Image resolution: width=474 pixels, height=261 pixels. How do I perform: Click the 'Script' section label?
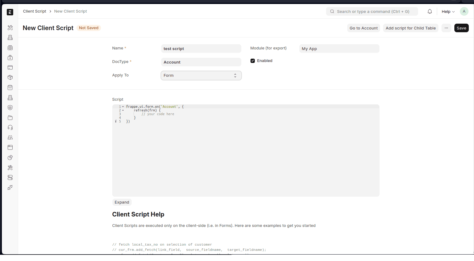pyautogui.click(x=118, y=99)
